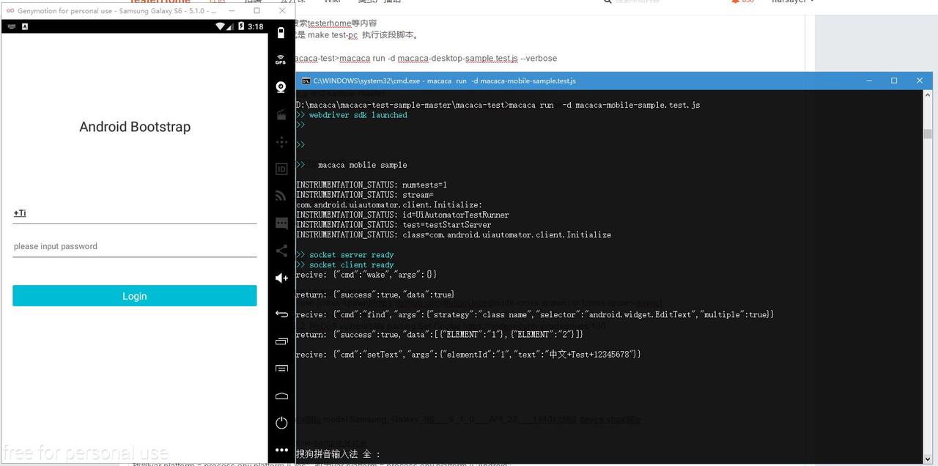Tap the Wi-Fi icon in Android status bar
The width and height of the screenshot is (938, 466).
click(220, 26)
